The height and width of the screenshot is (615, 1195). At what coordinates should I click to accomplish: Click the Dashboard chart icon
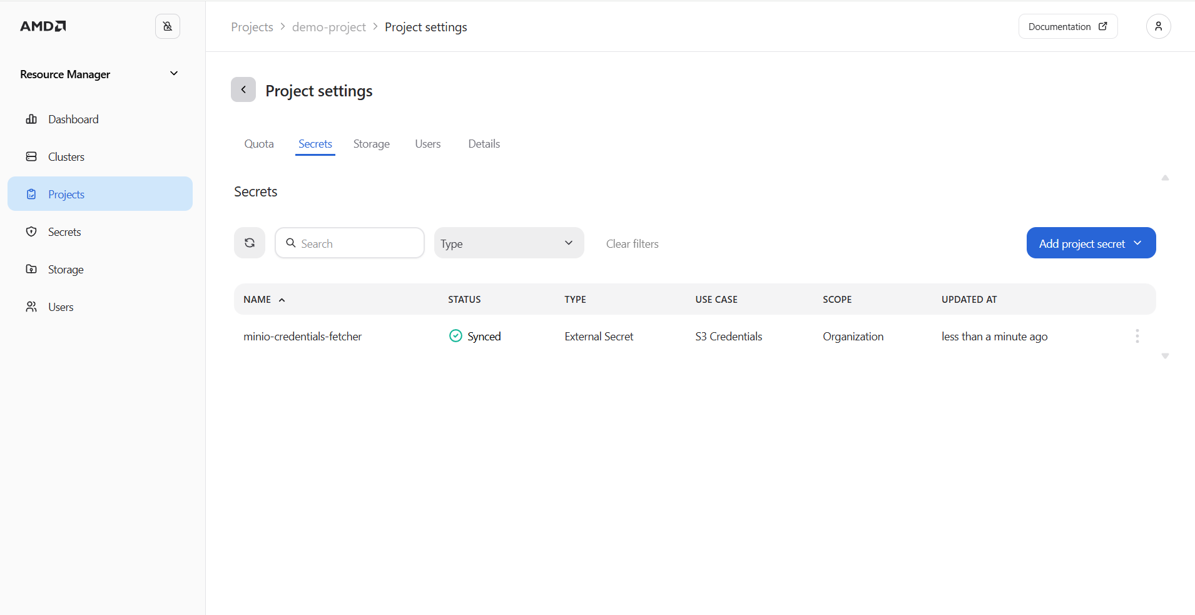[31, 119]
